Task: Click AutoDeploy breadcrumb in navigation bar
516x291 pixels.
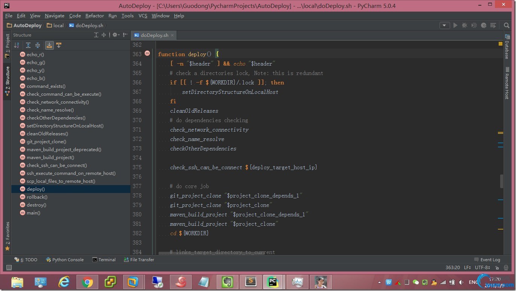Action: click(x=24, y=26)
